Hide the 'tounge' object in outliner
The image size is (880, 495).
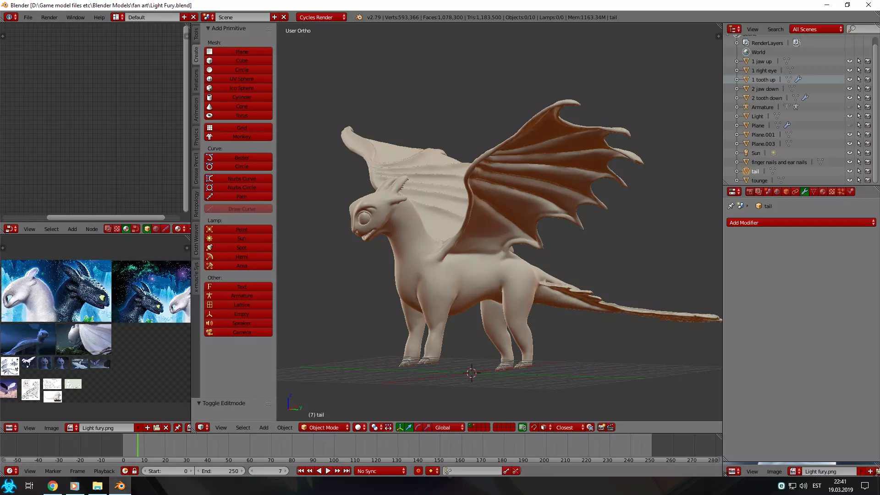click(849, 180)
